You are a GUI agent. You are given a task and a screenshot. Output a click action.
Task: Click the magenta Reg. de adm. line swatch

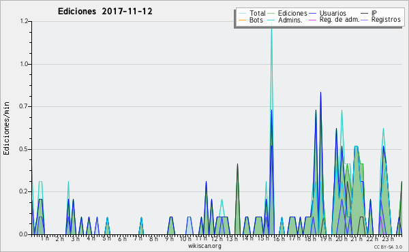click(x=312, y=20)
